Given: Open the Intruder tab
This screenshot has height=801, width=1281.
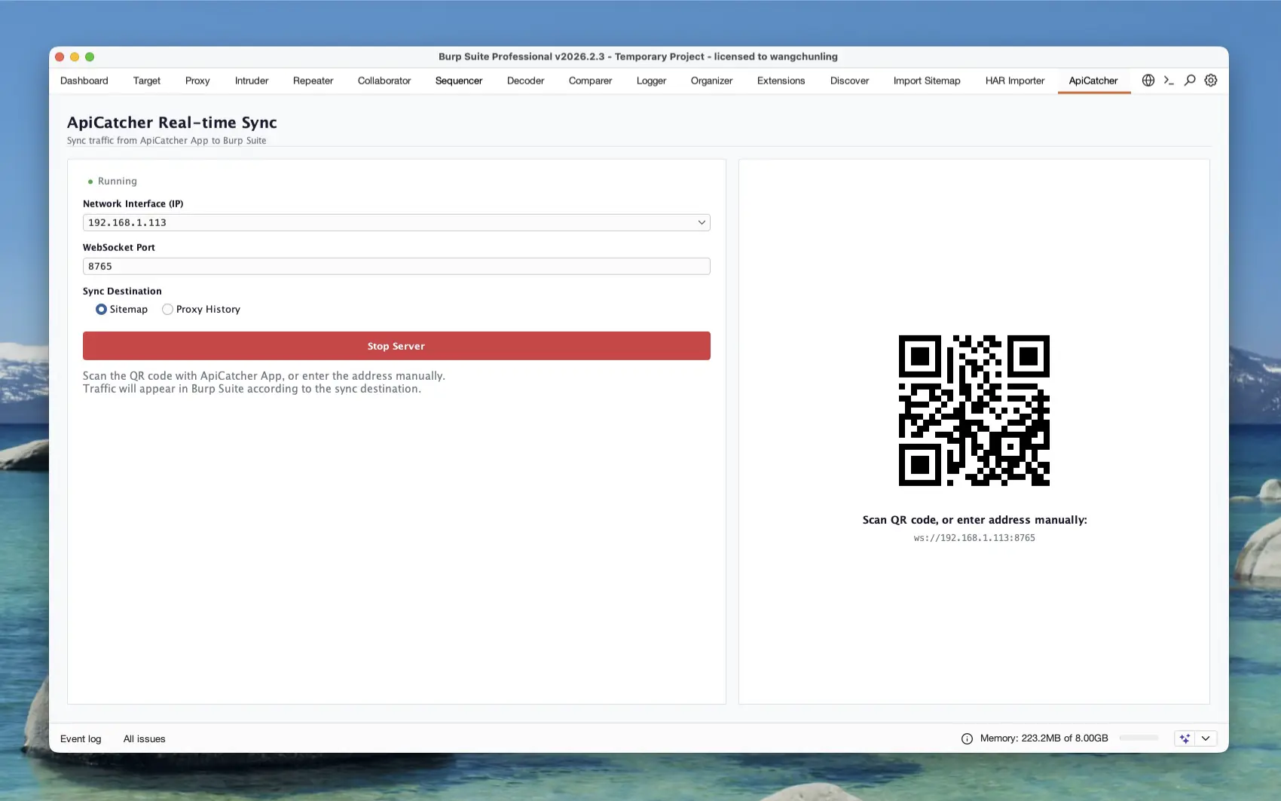Looking at the screenshot, I should 252,81.
